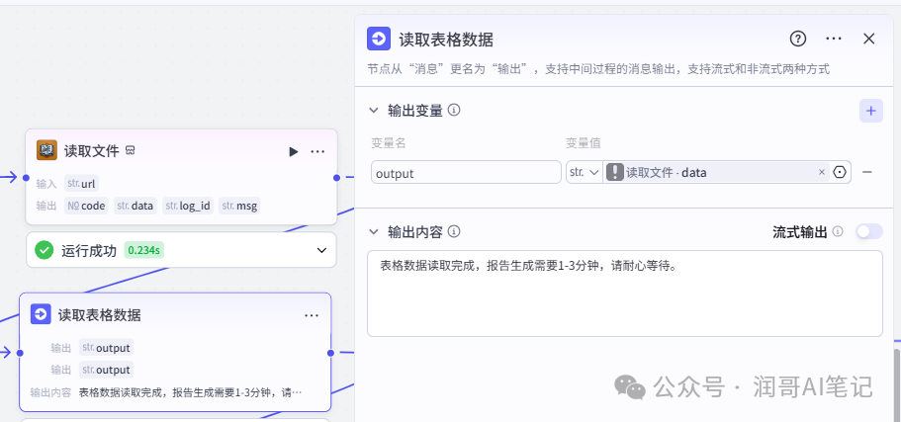
Task: Edit the variable name field output
Action: coord(466,172)
